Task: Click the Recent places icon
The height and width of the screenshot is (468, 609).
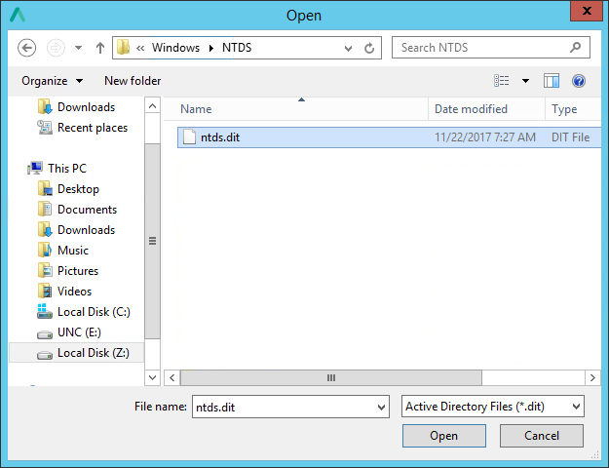Action: (x=45, y=128)
